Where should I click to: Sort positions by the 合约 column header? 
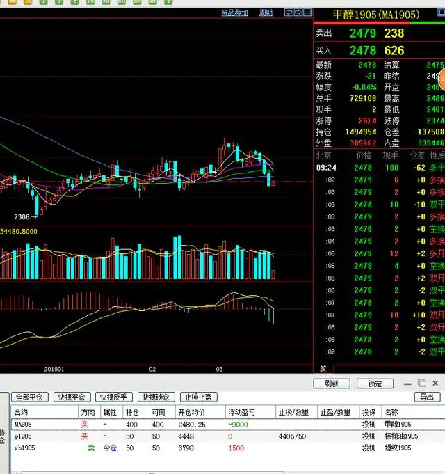pyautogui.click(x=44, y=412)
